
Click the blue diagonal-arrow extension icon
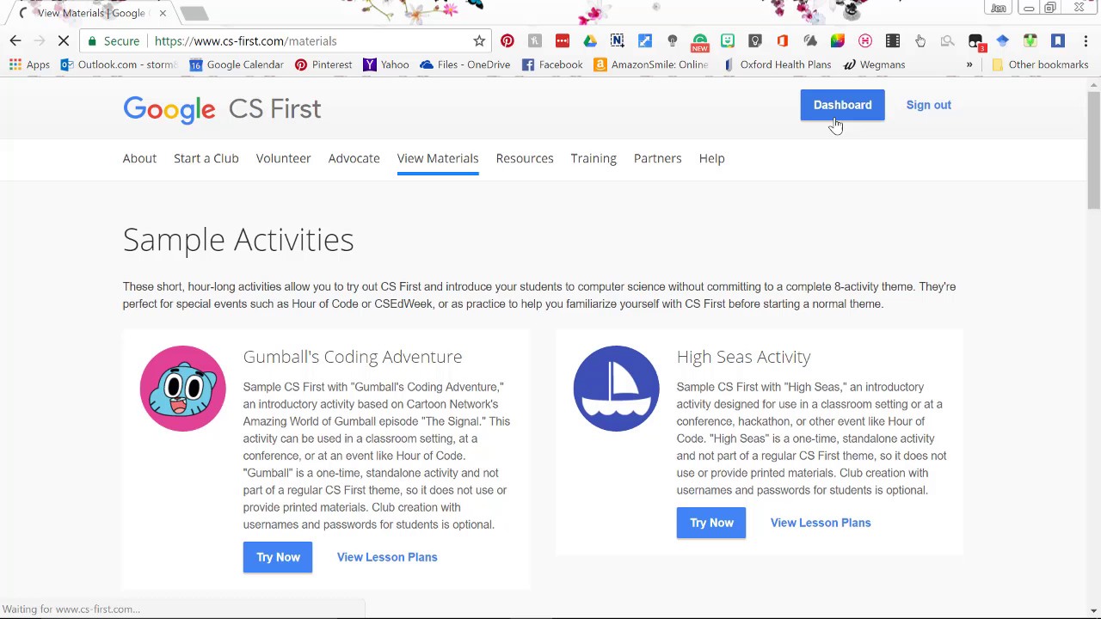[x=645, y=41]
